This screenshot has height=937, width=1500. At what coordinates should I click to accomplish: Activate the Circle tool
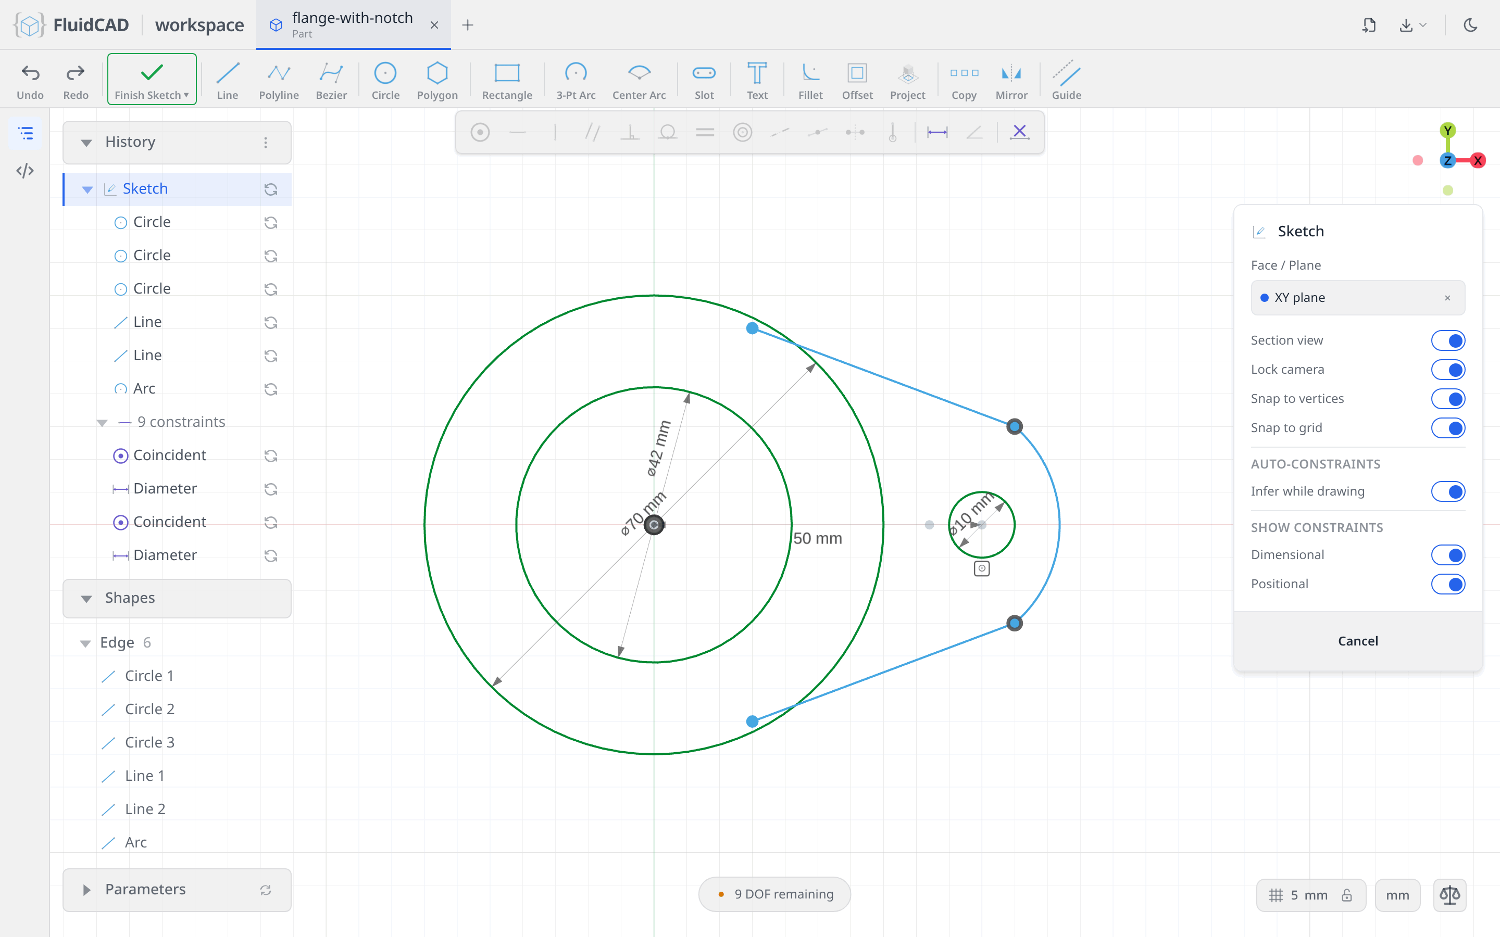click(x=385, y=81)
